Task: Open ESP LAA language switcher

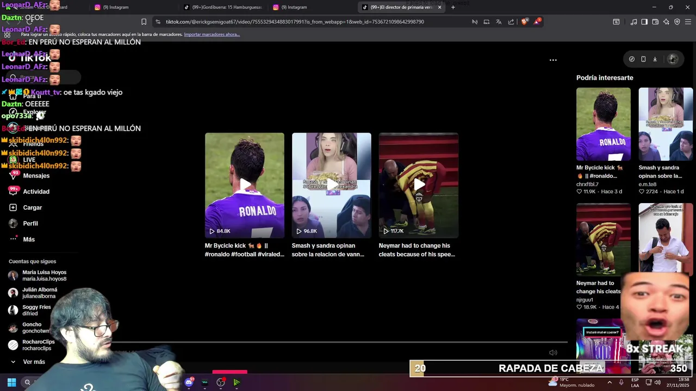Action: tap(635, 382)
